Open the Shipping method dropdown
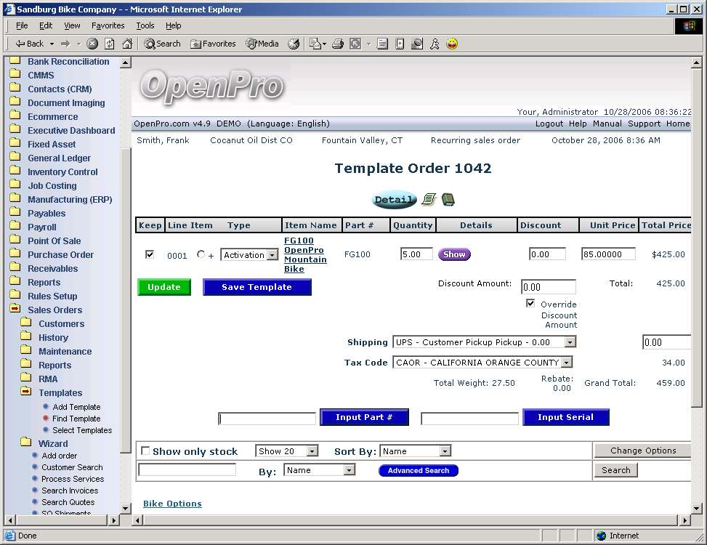707x545 pixels. click(570, 342)
